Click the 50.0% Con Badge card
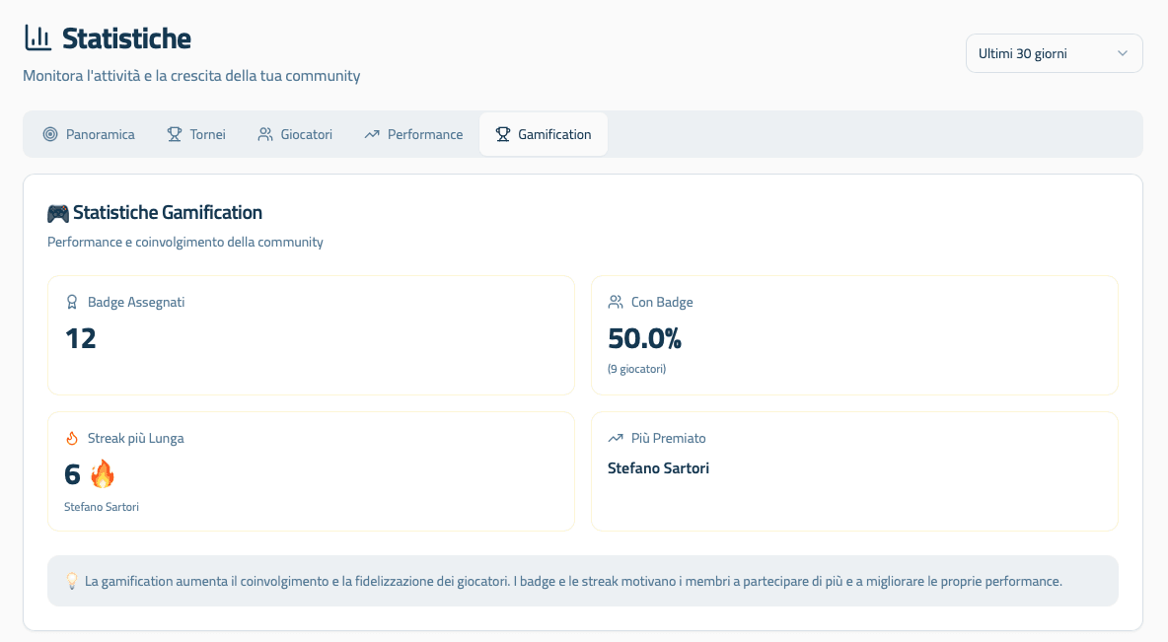 (853, 335)
